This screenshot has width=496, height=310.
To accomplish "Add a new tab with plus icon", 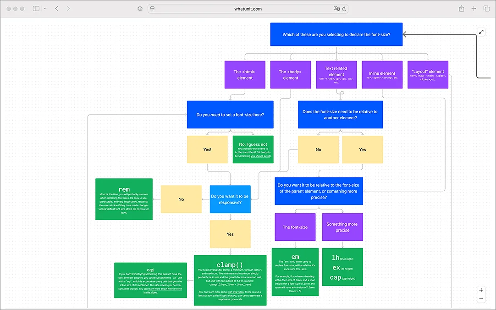I will point(474,9).
